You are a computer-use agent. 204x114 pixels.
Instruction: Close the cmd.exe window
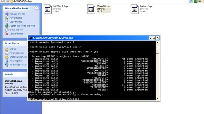click(157, 38)
